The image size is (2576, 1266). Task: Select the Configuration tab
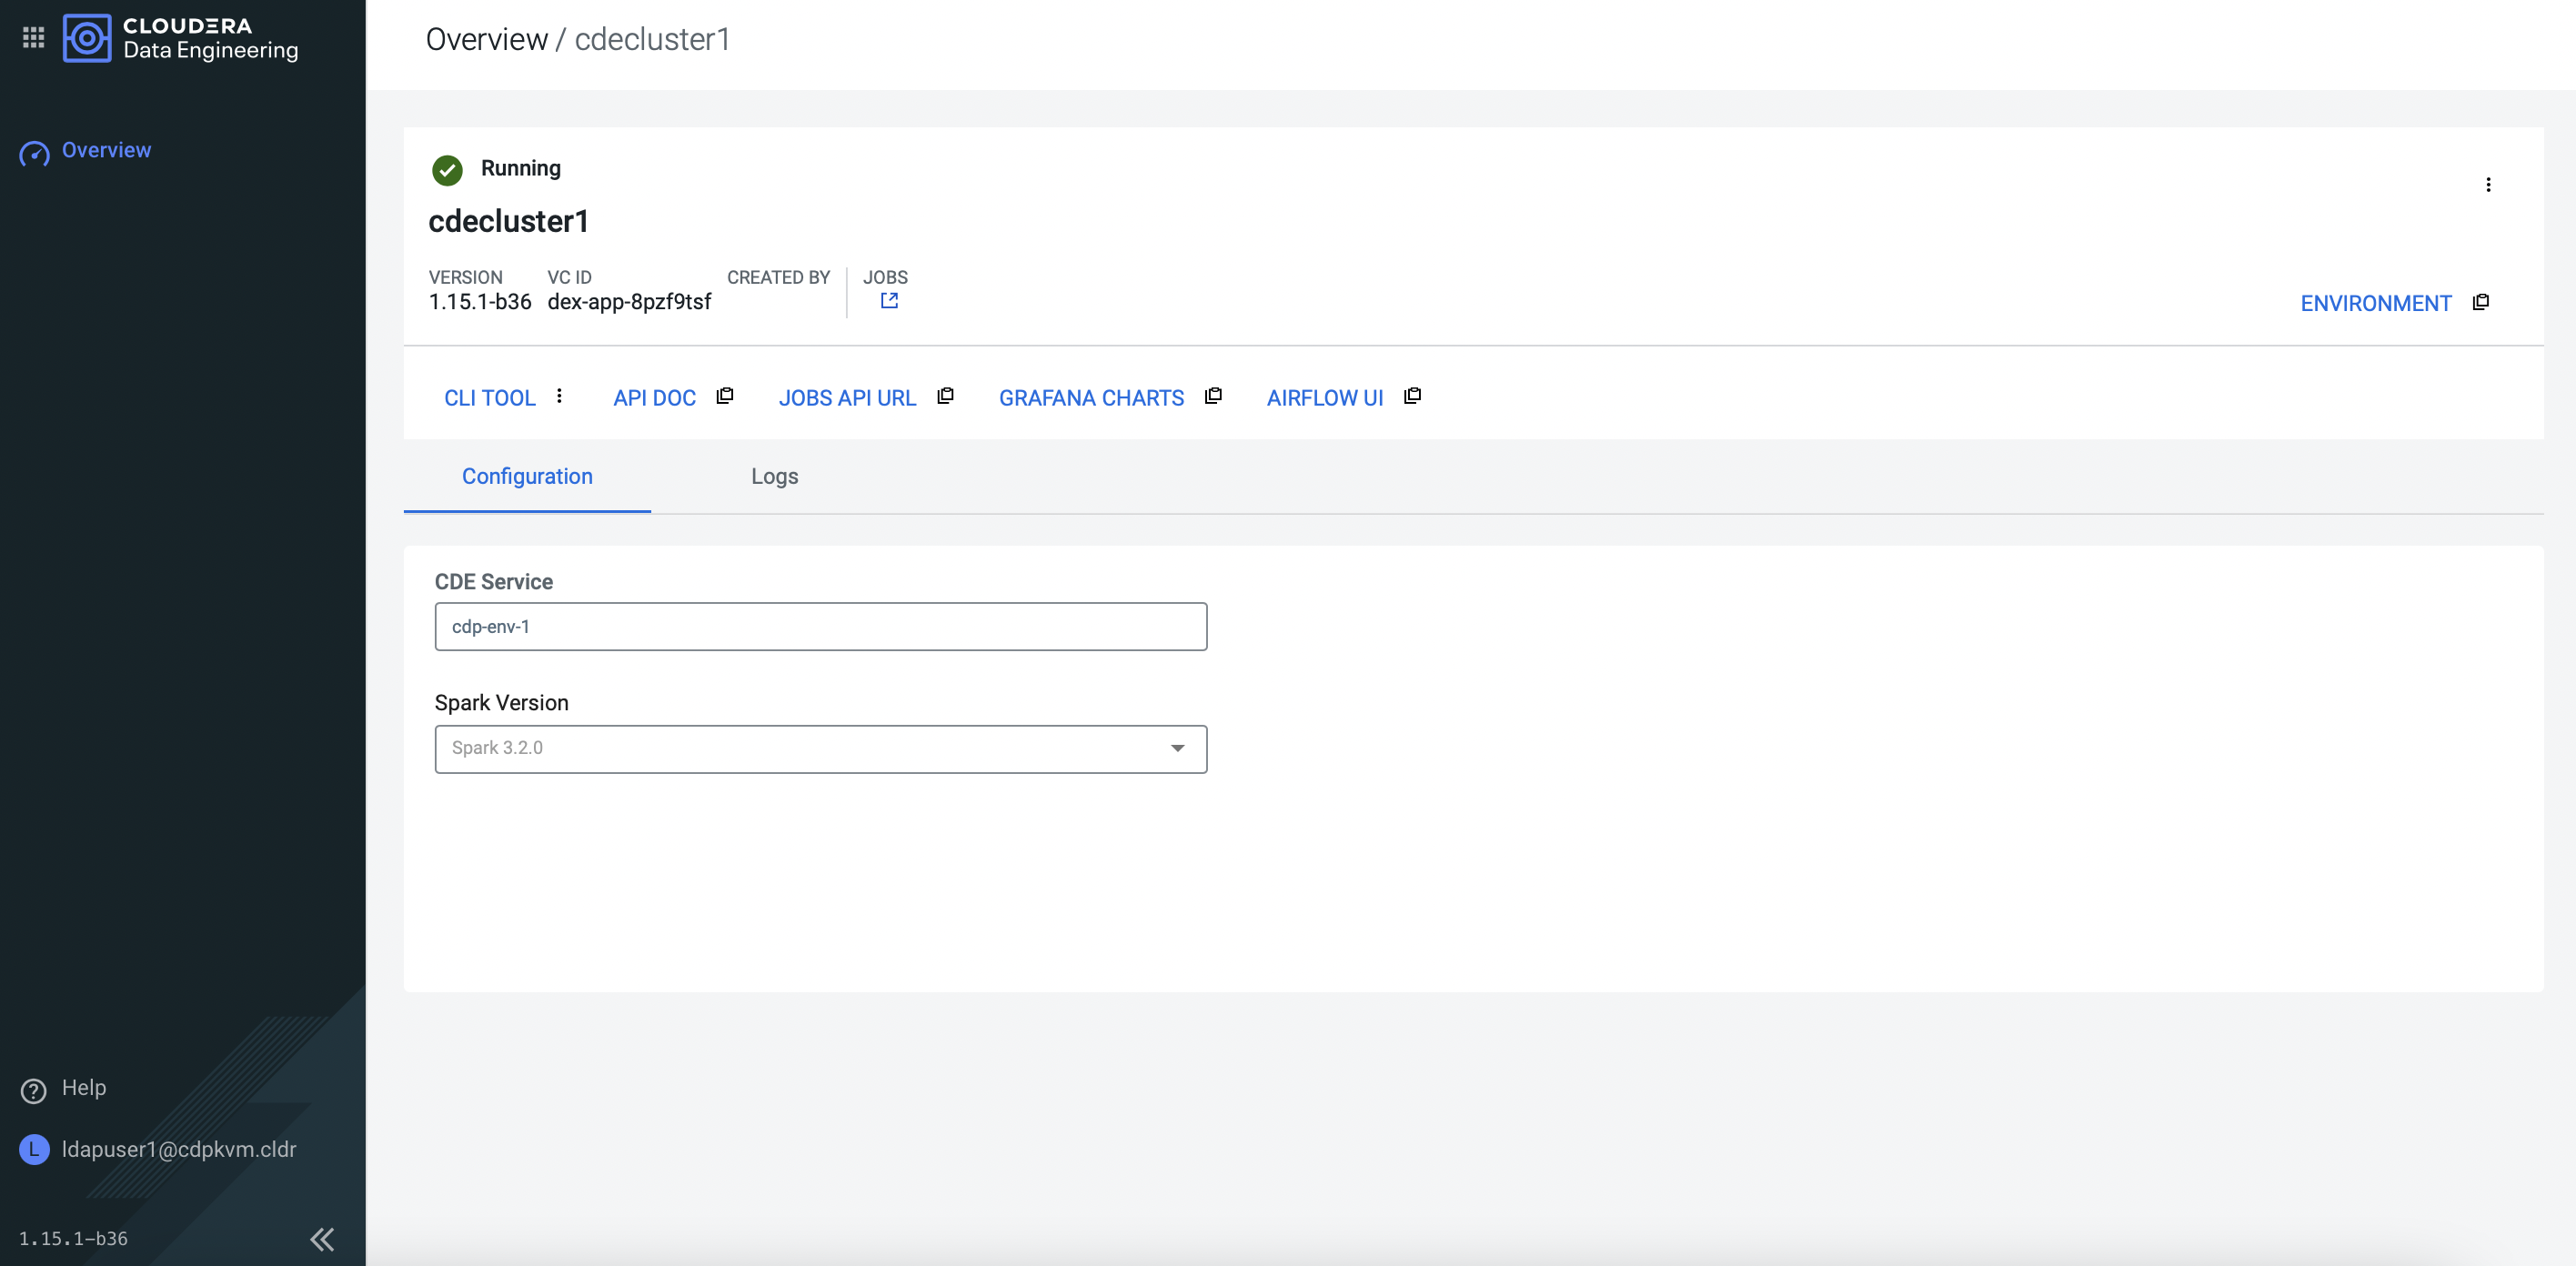(527, 476)
